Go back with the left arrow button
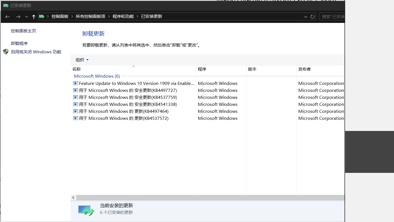The width and height of the screenshot is (394, 222). (8, 17)
